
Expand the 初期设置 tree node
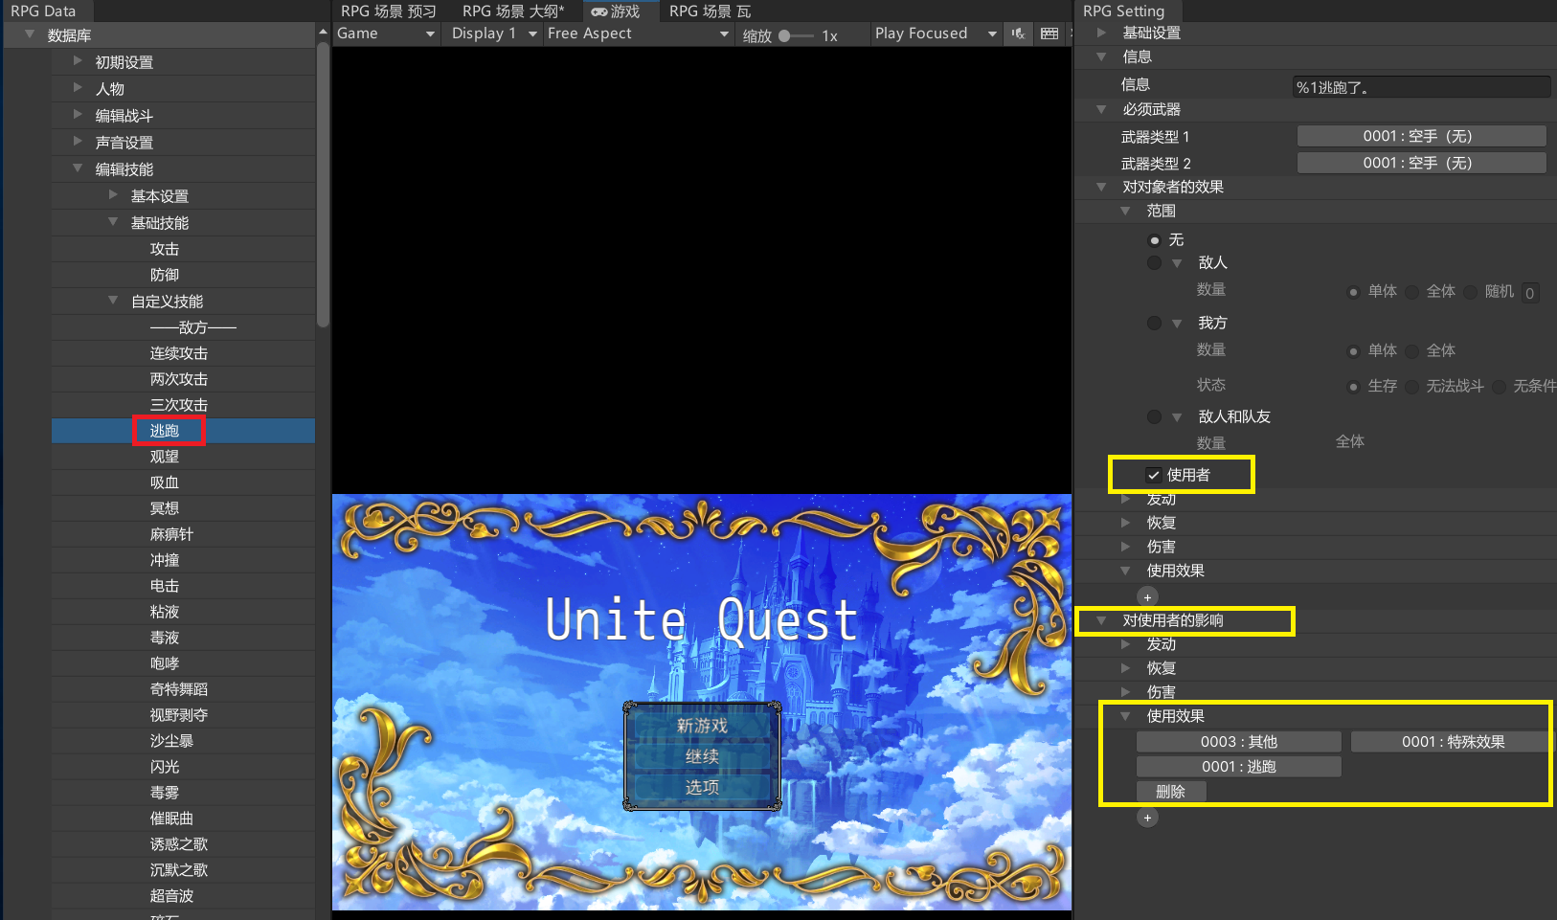point(79,61)
